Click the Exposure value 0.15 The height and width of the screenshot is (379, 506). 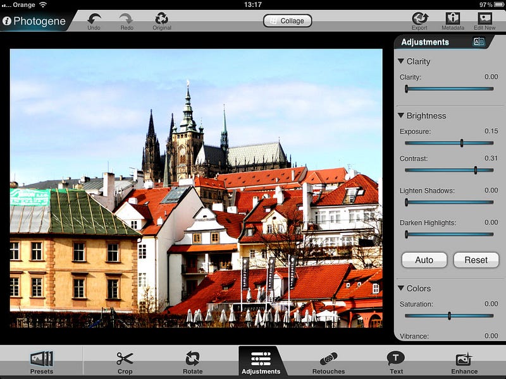491,131
